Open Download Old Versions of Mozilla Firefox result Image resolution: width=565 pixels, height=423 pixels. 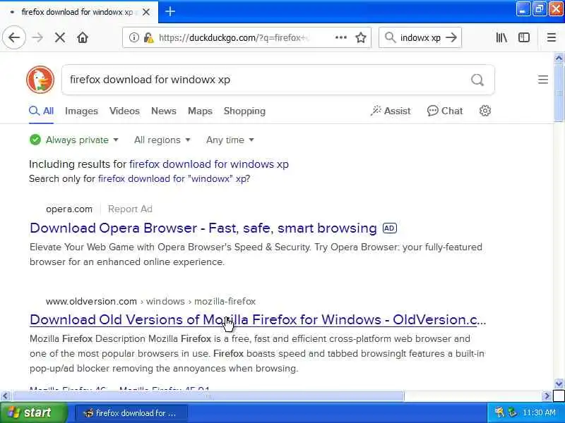[x=258, y=320]
